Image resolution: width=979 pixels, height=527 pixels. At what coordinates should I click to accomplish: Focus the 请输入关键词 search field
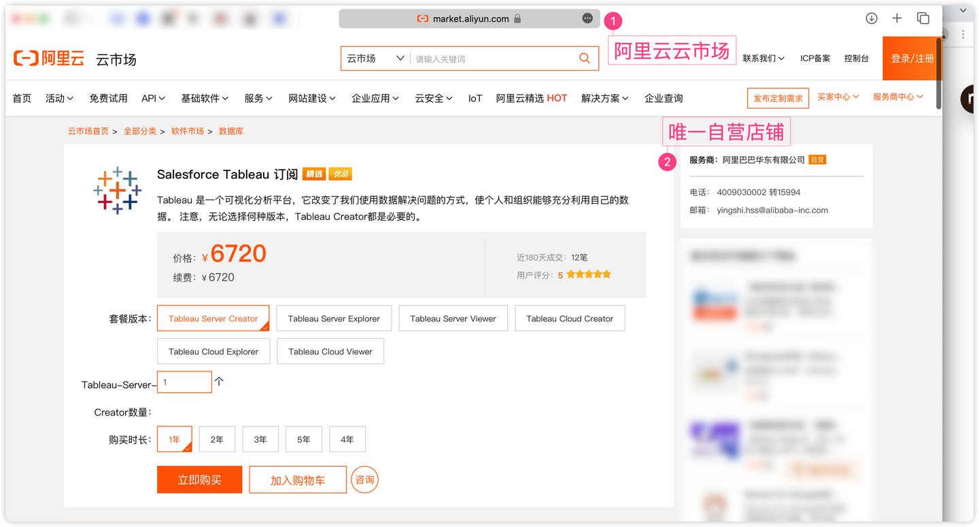[493, 59]
